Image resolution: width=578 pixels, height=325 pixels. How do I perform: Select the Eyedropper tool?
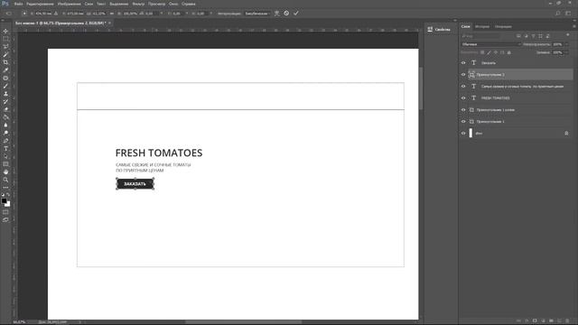pos(5,70)
